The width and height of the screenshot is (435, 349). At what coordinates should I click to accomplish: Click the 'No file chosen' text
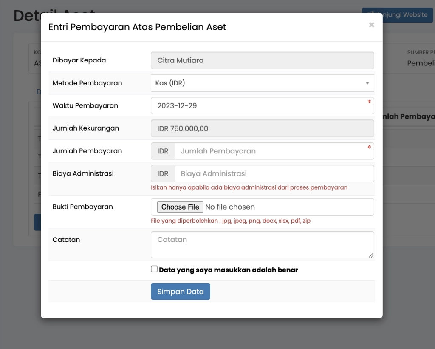coord(230,207)
